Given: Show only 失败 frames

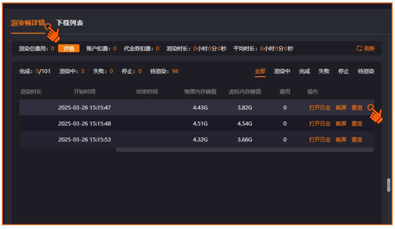Looking at the screenshot, I should pos(324,72).
